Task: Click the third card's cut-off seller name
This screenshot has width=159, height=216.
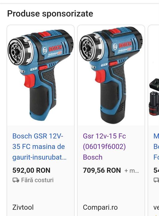Action: click(156, 207)
